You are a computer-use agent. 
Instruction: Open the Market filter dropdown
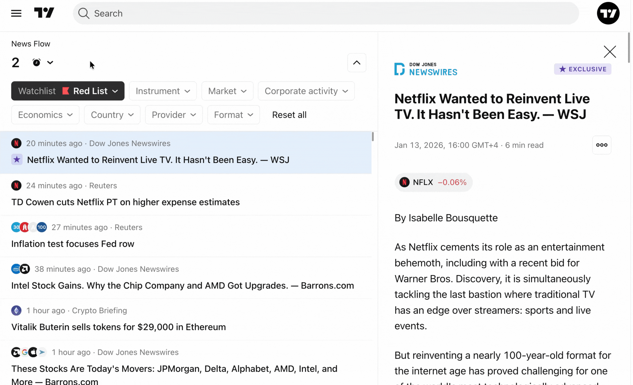(x=227, y=91)
